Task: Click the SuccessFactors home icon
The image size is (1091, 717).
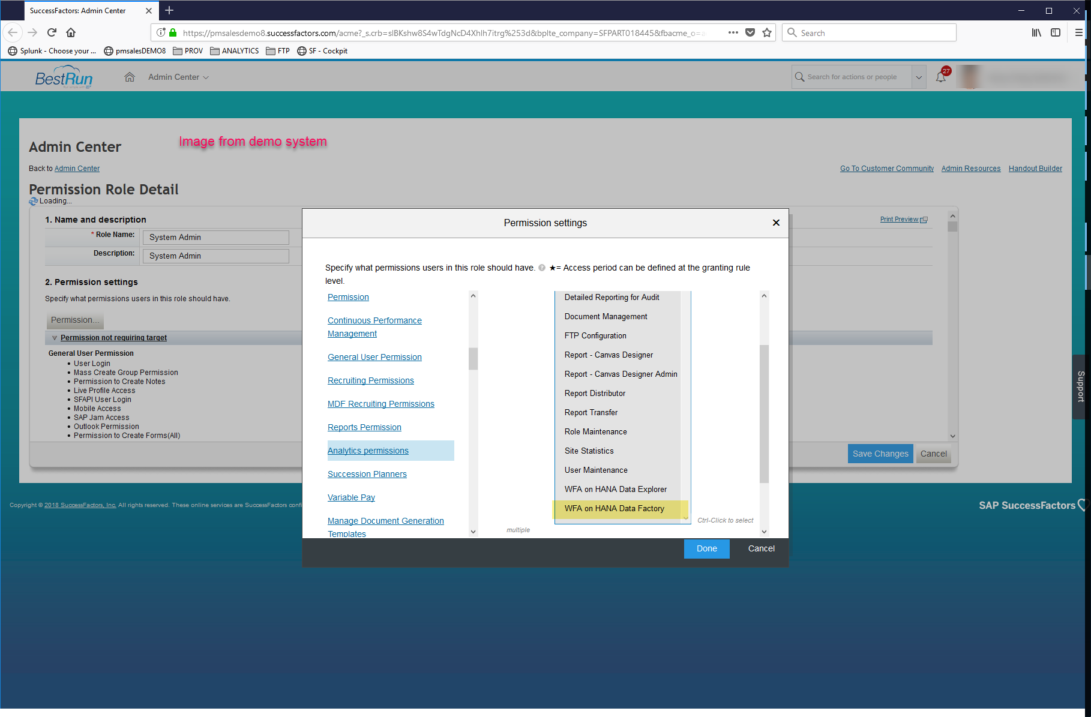Action: pos(130,77)
